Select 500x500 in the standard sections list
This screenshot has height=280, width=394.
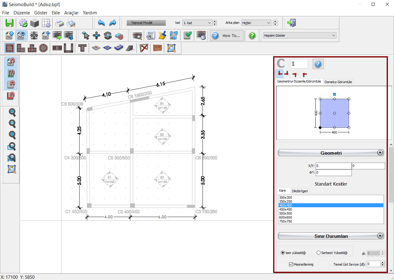pos(286,213)
